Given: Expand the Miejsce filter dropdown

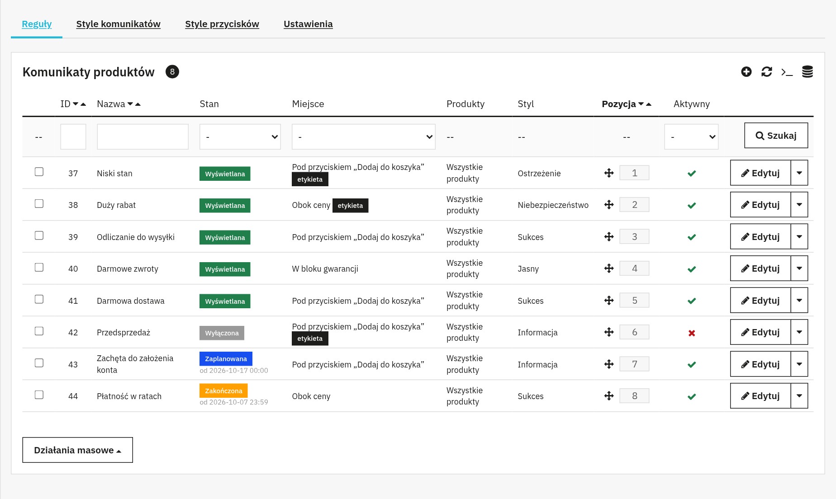Looking at the screenshot, I should click(x=364, y=137).
